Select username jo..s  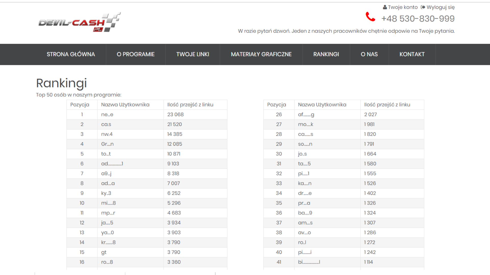pos(302,154)
